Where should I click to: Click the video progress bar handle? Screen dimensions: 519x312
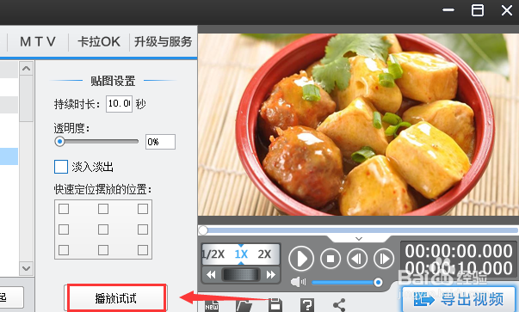203,230
